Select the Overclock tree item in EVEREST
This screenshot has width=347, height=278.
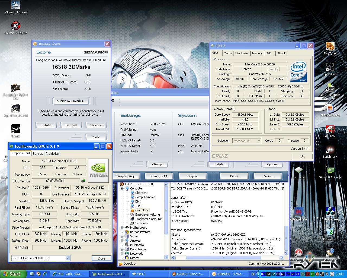coord(142,210)
